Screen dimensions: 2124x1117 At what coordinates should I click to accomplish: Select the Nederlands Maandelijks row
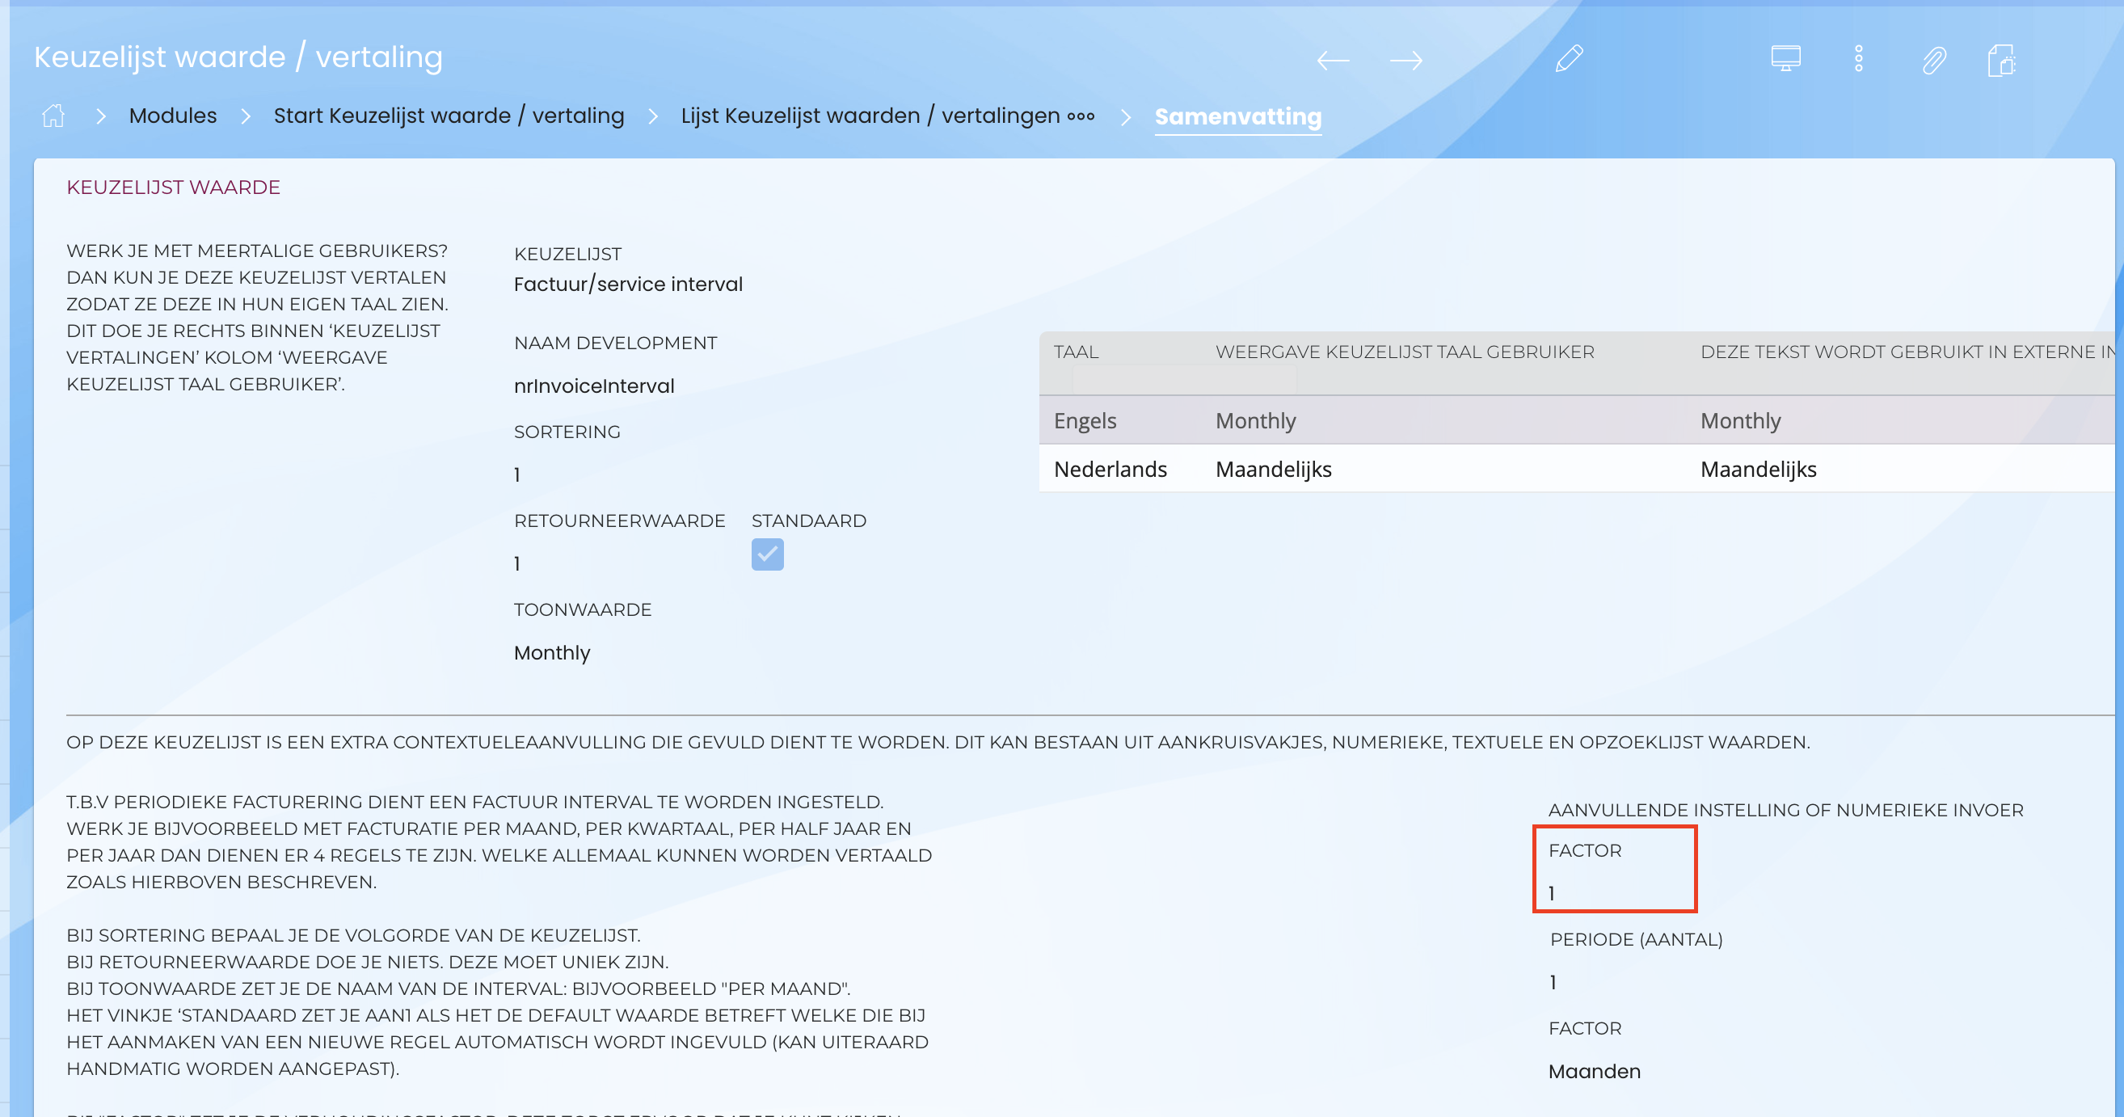(x=1273, y=469)
